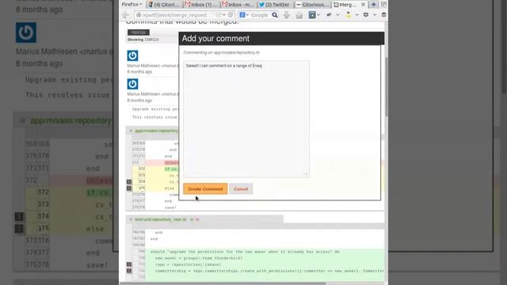Click the dark Showing commits range badge

pyautogui.click(x=139, y=32)
